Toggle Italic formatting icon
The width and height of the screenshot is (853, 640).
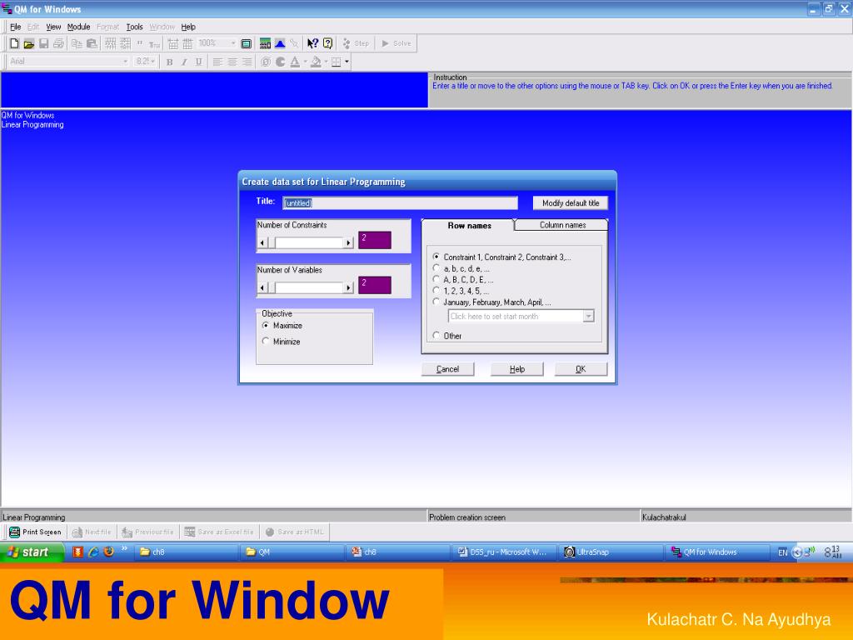tap(184, 62)
